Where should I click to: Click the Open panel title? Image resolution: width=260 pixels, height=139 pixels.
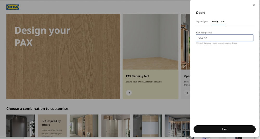coord(200,13)
